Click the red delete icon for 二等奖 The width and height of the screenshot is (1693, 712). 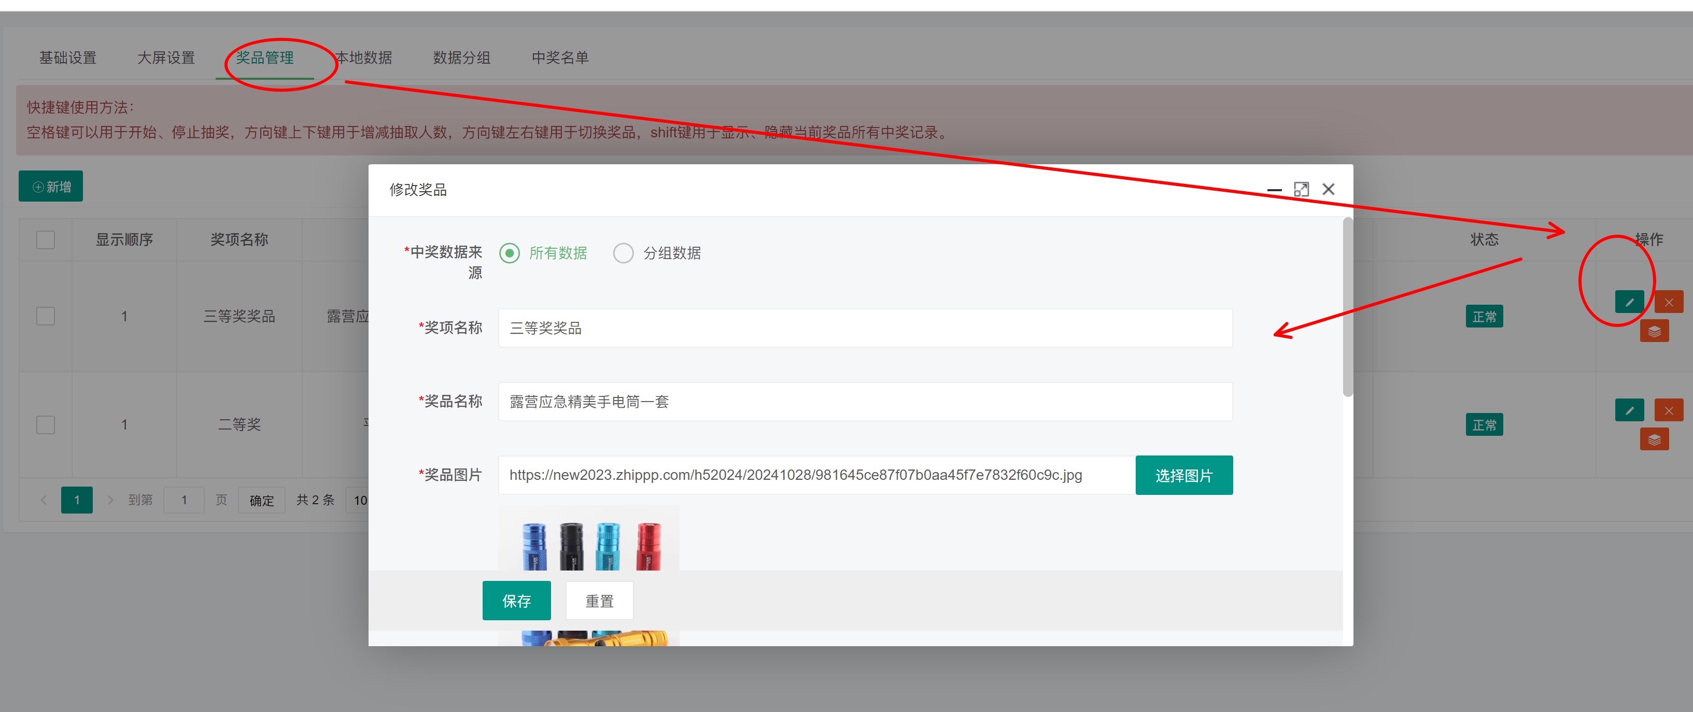click(x=1668, y=410)
